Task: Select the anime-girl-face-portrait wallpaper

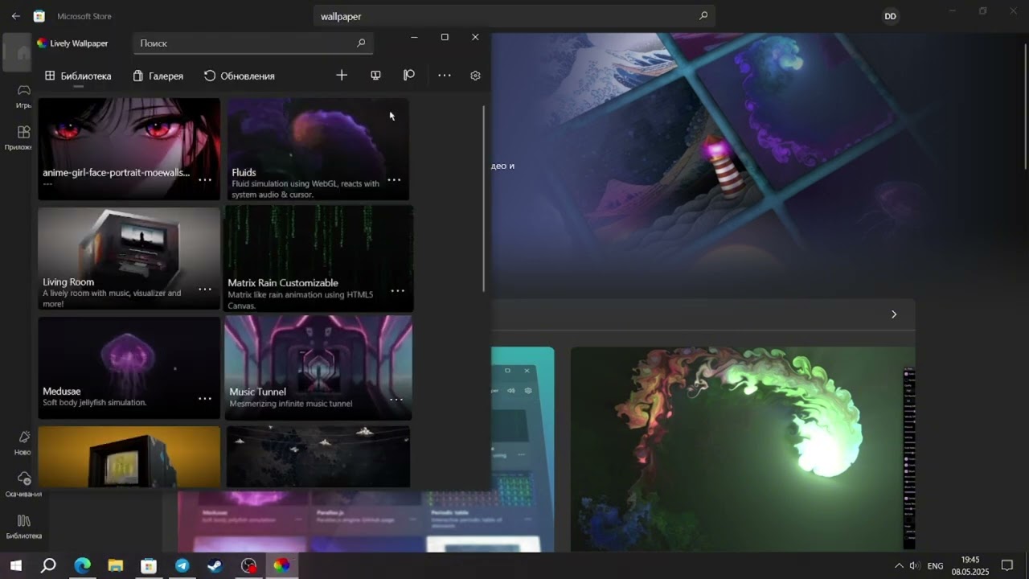Action: tap(129, 149)
